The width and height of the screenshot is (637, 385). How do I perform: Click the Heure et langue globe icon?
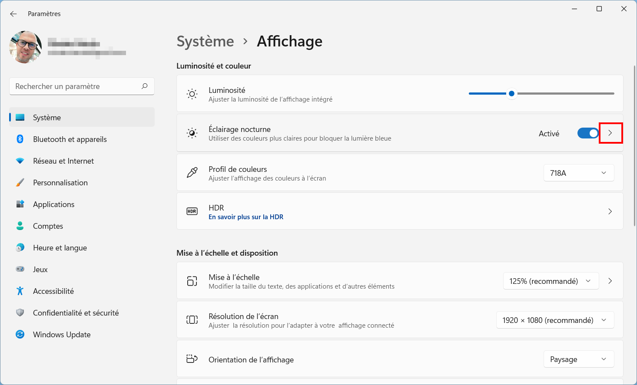tap(20, 247)
